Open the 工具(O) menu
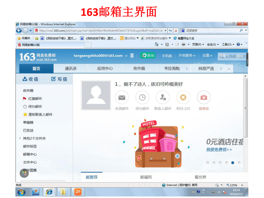This screenshot has height=198, width=264. click(228, 45)
